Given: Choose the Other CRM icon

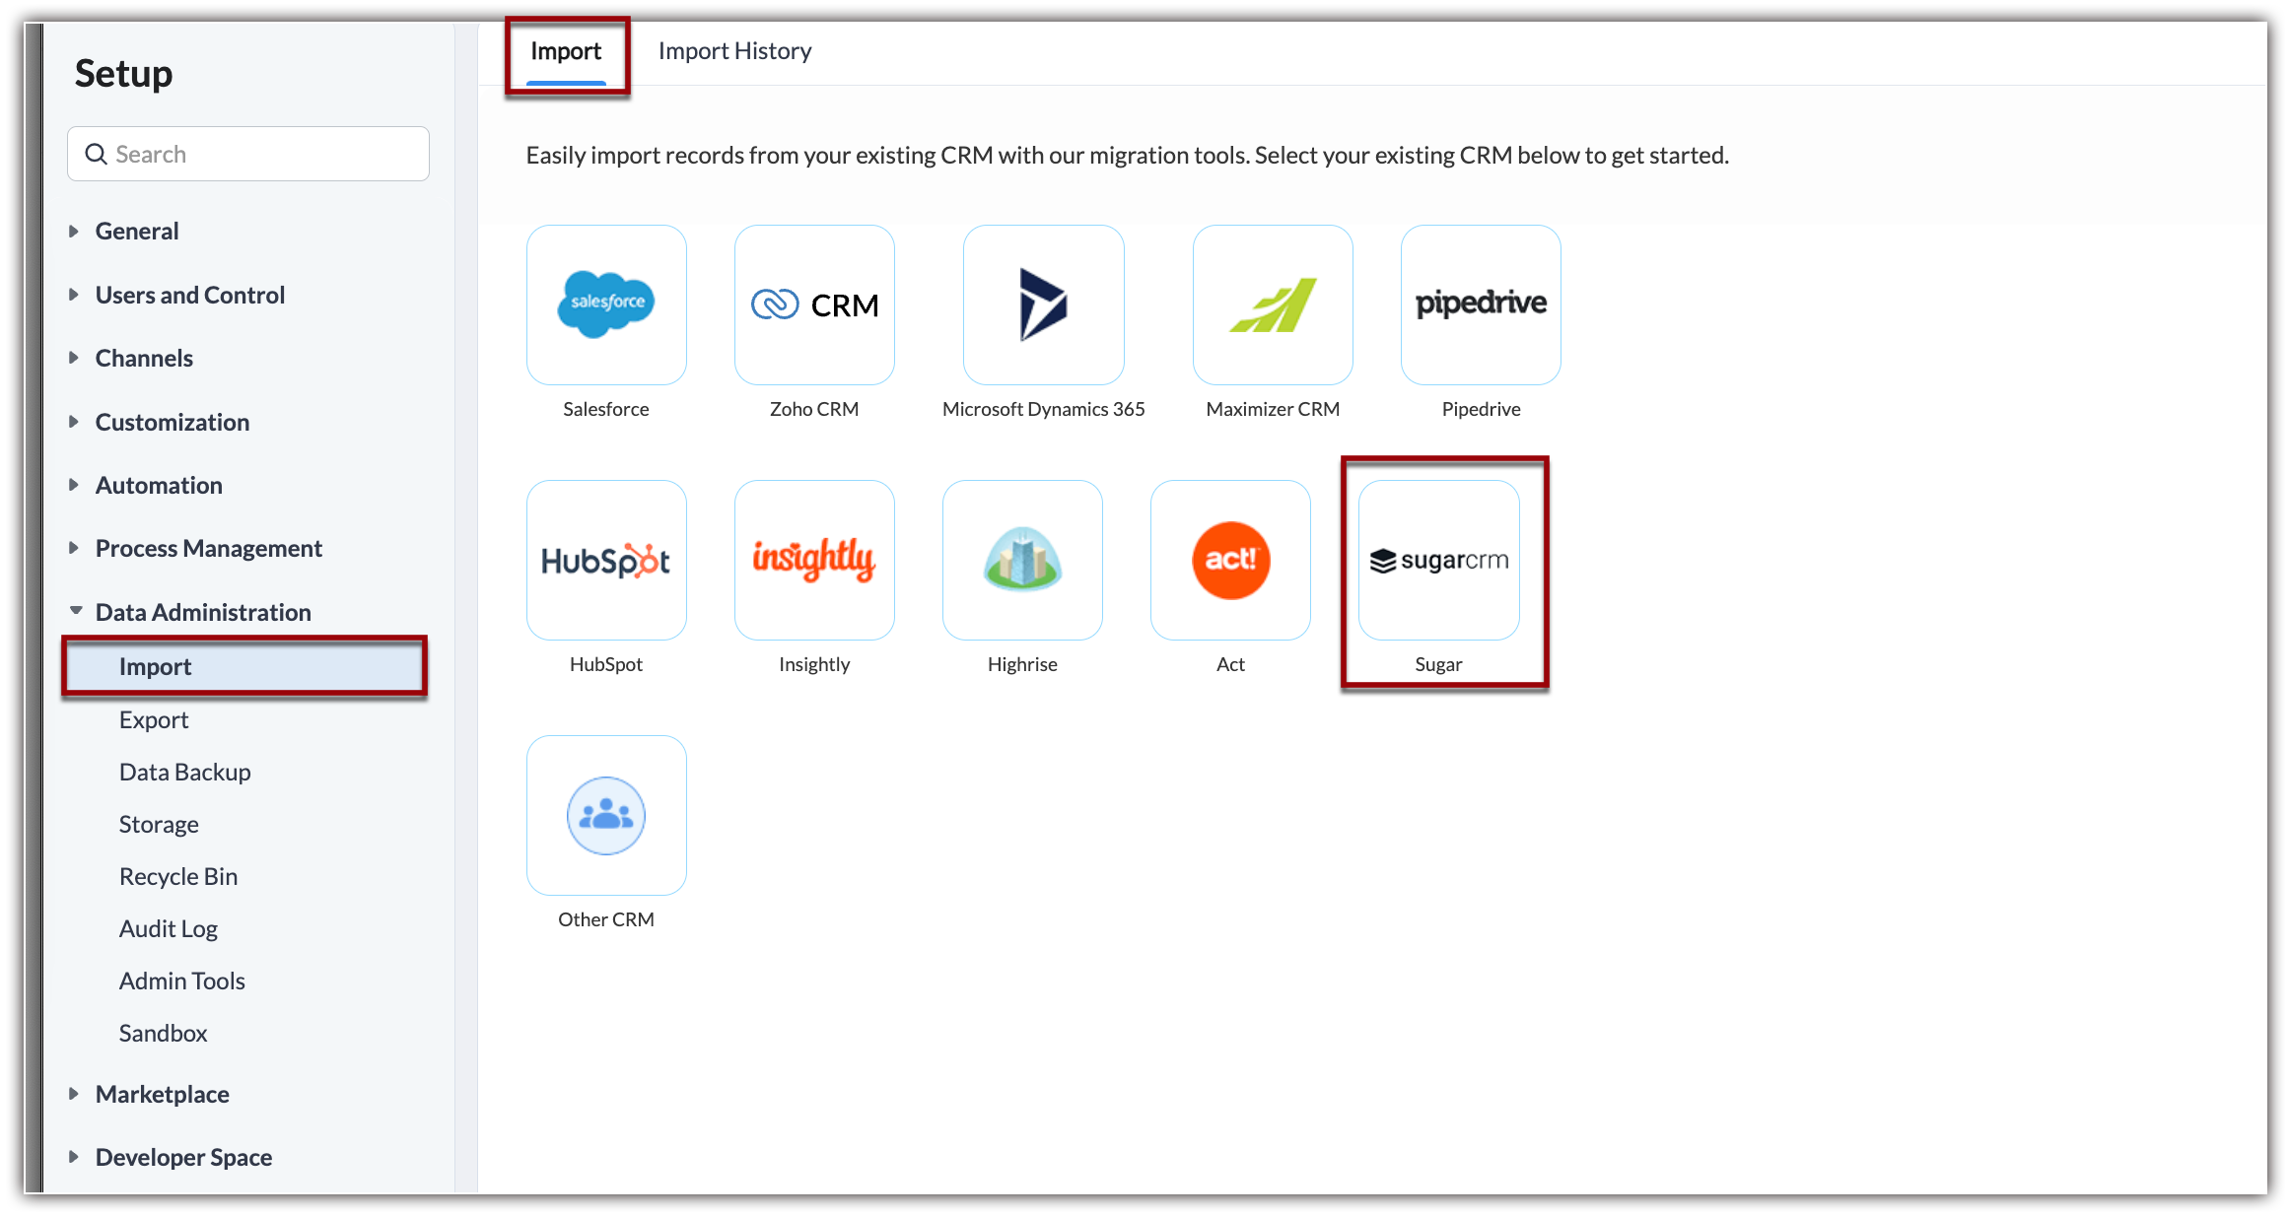Looking at the screenshot, I should (x=606, y=815).
